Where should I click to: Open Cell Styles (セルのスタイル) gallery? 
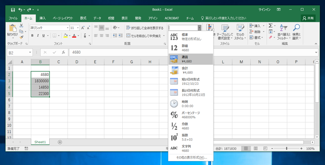click(x=240, y=32)
